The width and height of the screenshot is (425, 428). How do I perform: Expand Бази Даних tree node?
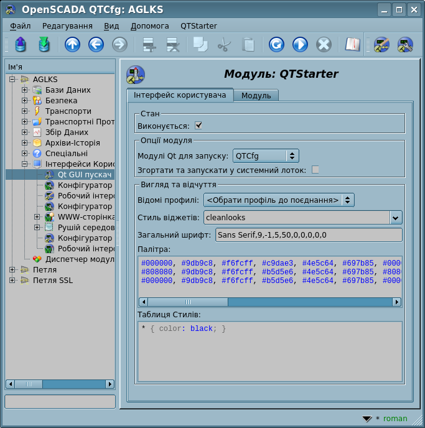[x=24, y=90]
